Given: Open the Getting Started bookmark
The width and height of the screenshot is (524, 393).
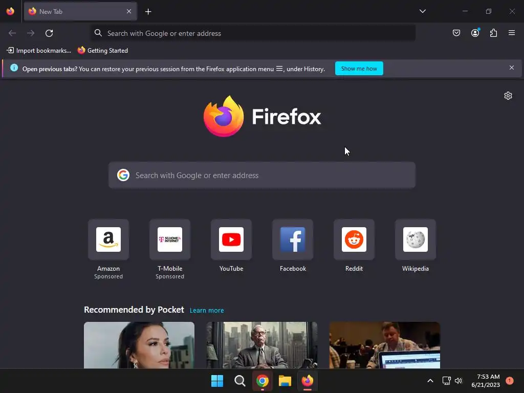Looking at the screenshot, I should [102, 51].
